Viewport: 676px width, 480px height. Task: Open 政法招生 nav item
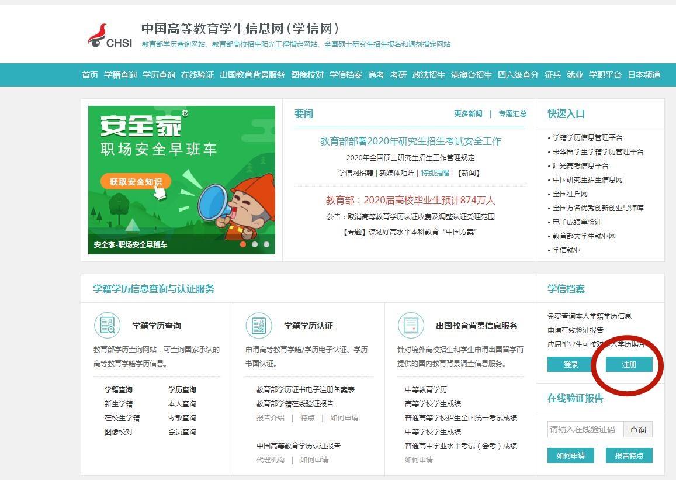428,75
